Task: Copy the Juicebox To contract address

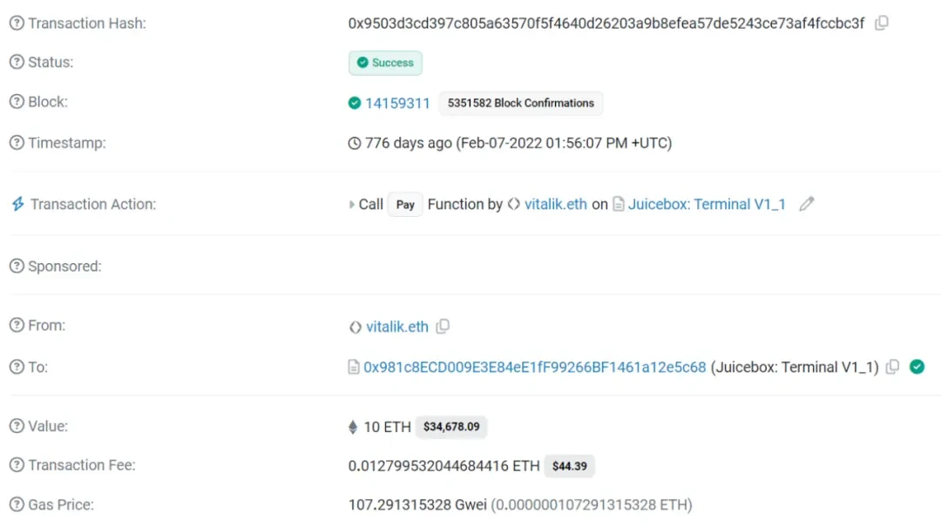Action: pyautogui.click(x=892, y=368)
